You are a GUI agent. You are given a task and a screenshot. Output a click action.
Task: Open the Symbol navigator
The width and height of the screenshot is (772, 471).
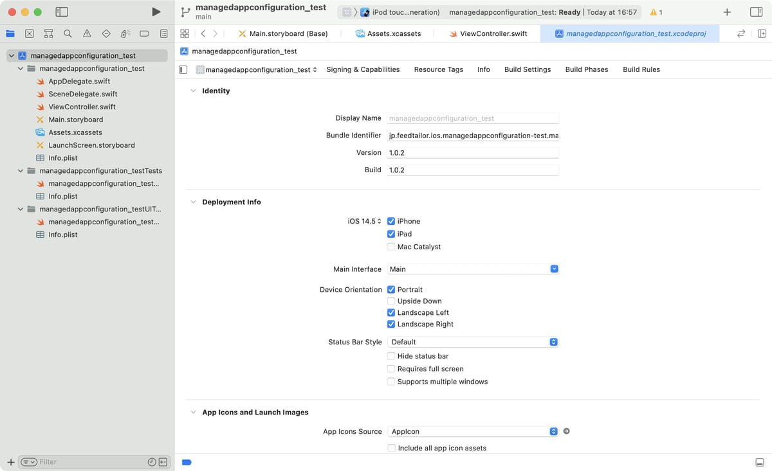[49, 33]
